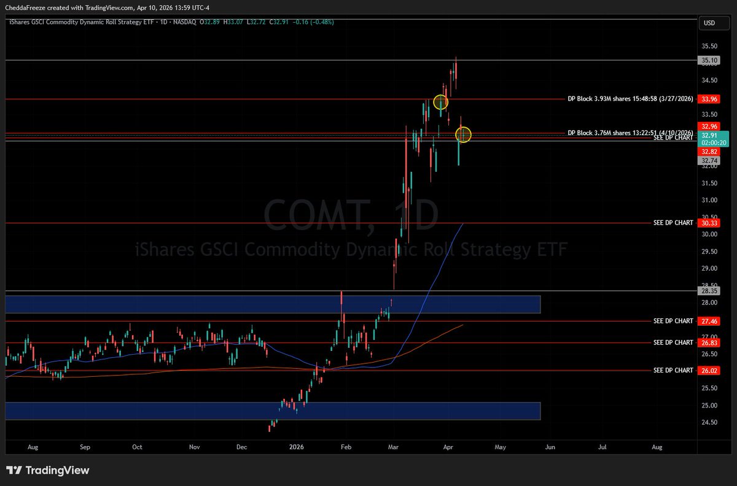Click the Sep label on the time axis
The width and height of the screenshot is (737, 486).
tap(85, 447)
